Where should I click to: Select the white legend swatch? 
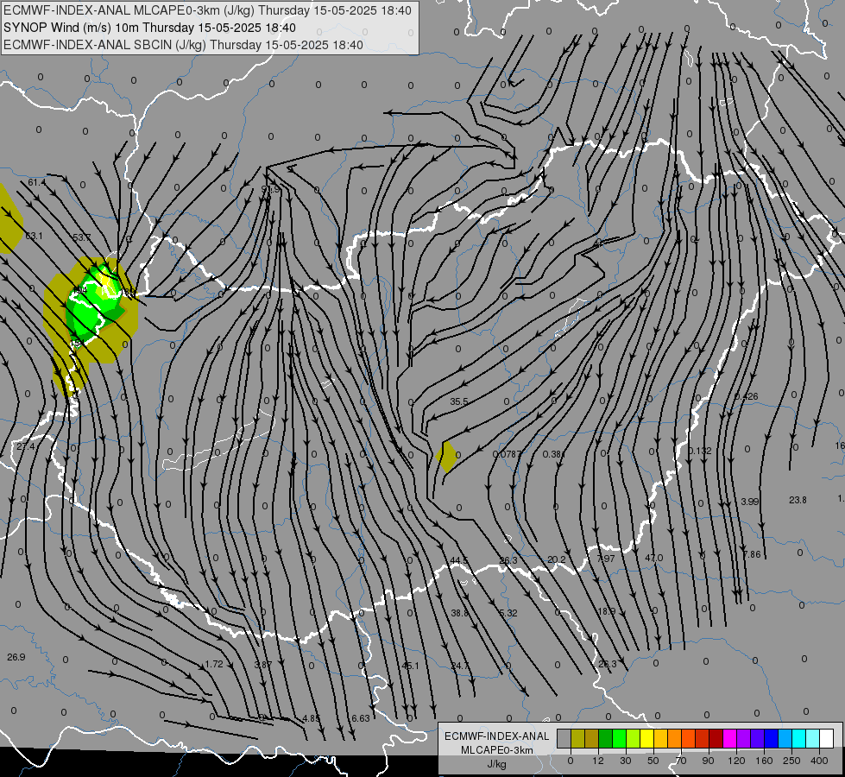click(x=827, y=738)
